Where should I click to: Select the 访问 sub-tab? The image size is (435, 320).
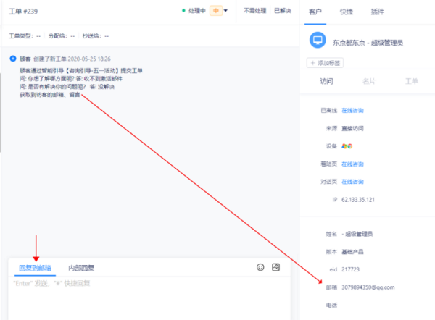click(326, 81)
